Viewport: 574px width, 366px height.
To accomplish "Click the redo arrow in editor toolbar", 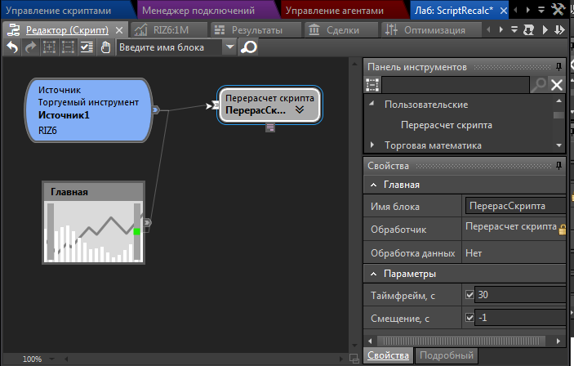I will coord(30,47).
